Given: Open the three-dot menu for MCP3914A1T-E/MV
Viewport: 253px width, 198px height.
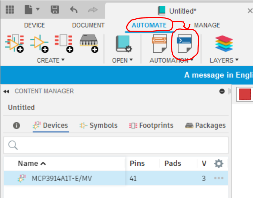Looking at the screenshot, I should (x=219, y=178).
